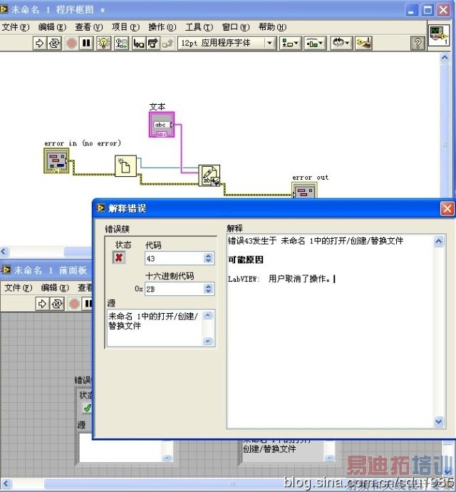The image size is (456, 492).
Task: Click the stepper on the 代码 field
Action: point(209,258)
